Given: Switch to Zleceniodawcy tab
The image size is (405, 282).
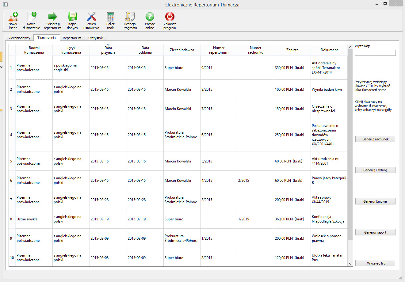Looking at the screenshot, I should tap(20, 38).
